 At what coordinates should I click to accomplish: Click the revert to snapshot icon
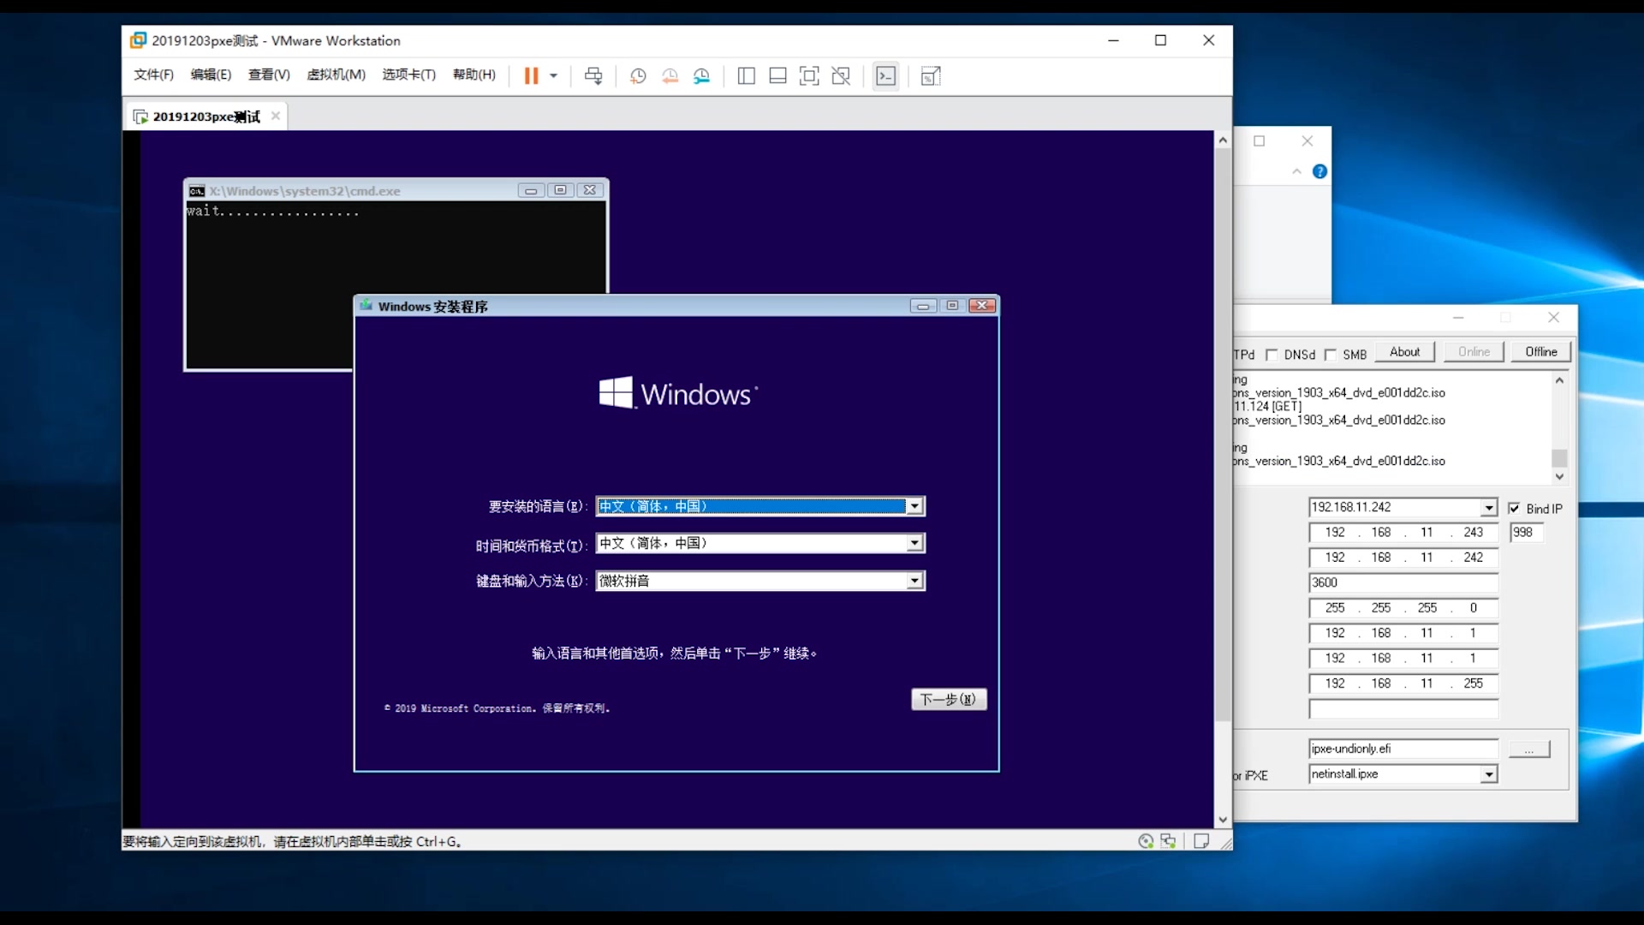pyautogui.click(x=670, y=76)
